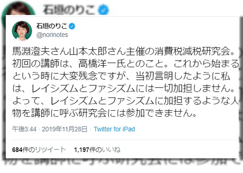The height and width of the screenshot is (173, 243).
Task: Click the profile avatar in the tweet card
Action: coord(22,31)
